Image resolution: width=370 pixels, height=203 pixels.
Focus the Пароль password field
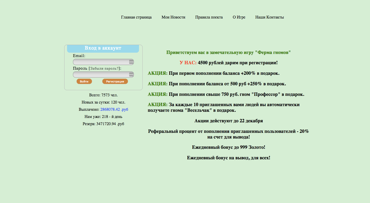pyautogui.click(x=101, y=75)
